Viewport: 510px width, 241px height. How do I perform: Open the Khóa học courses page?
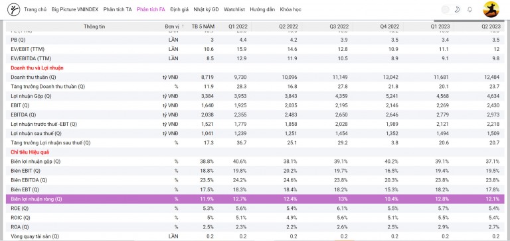(290, 9)
